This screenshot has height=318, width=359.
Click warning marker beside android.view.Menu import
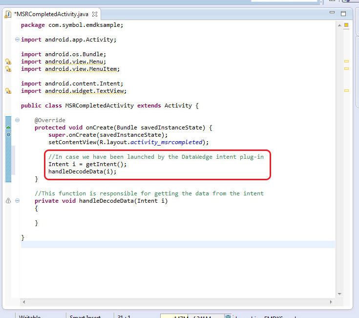(x=8, y=62)
